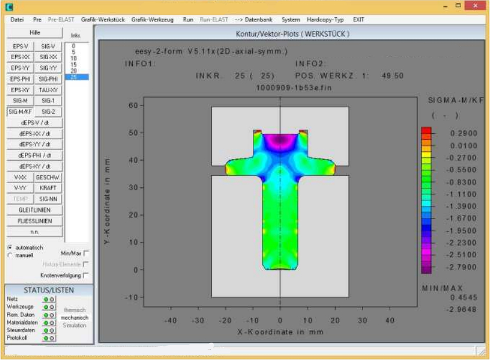Click the Rem. Daten status indicator
490x360 pixels.
pos(49,314)
